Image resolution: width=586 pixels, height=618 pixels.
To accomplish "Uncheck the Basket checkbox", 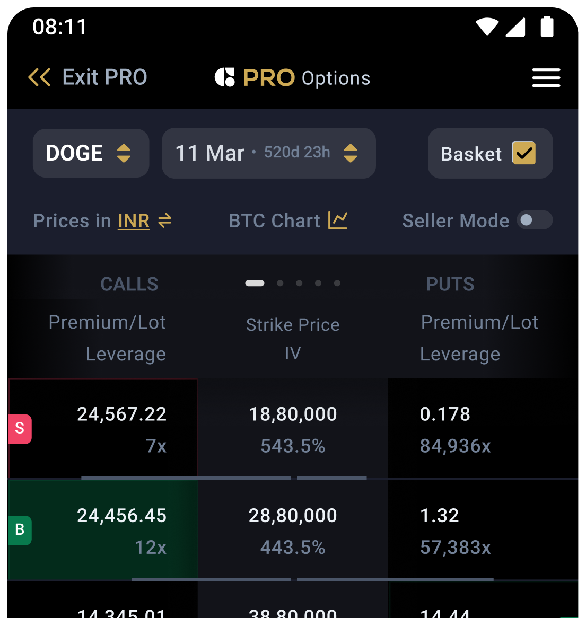I will (523, 153).
